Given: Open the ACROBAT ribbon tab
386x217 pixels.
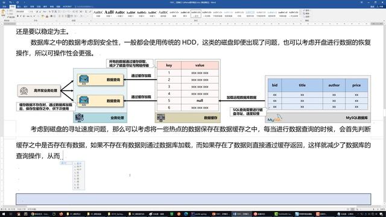Looking at the screenshot, I should pos(67,7).
